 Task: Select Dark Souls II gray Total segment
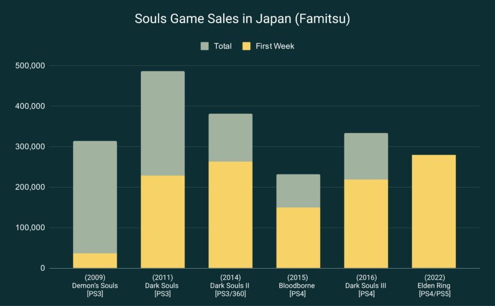231,138
